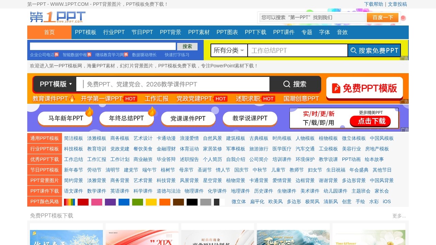Switch to the 首页 tab
The height and width of the screenshot is (245, 436).
49,32
